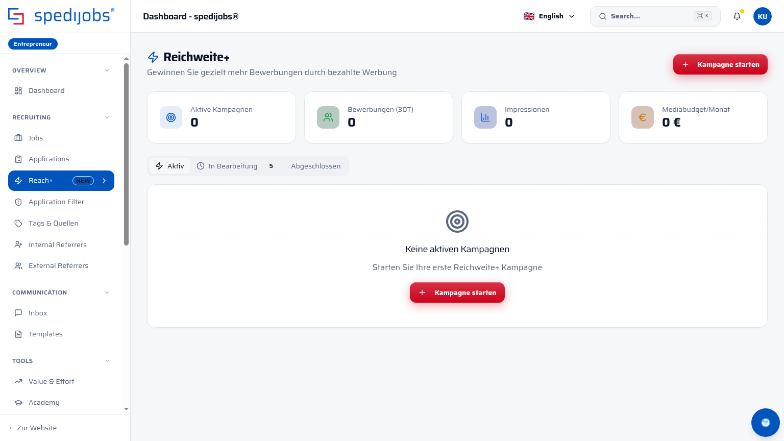This screenshot has width=784, height=441.
Task: Click the External Referrers people icon
Action: pos(18,266)
